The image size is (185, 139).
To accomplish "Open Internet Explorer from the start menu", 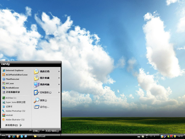I will [13, 70].
